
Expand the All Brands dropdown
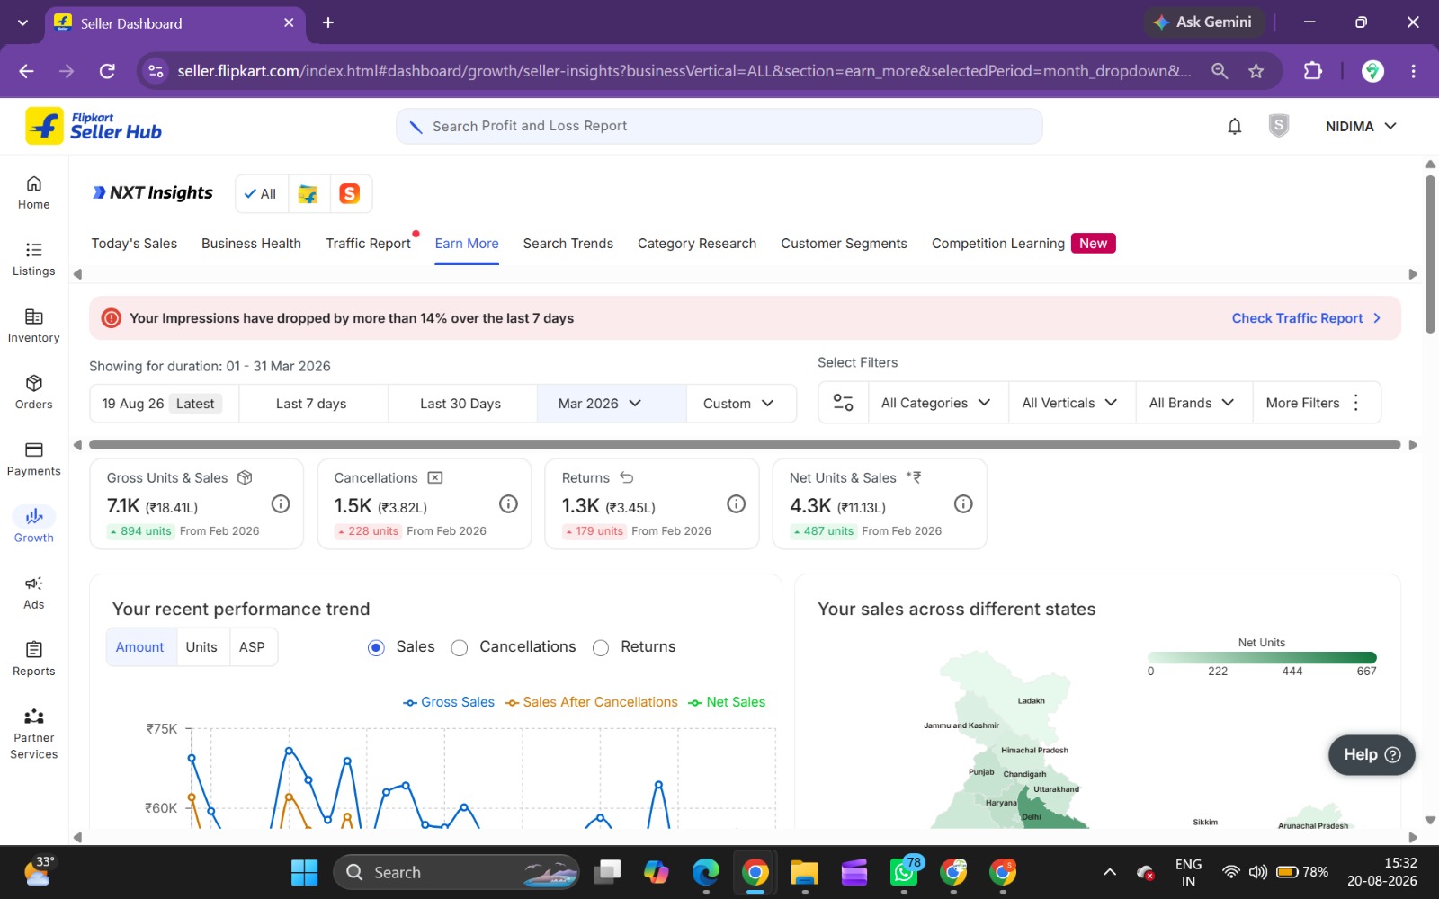click(x=1192, y=403)
